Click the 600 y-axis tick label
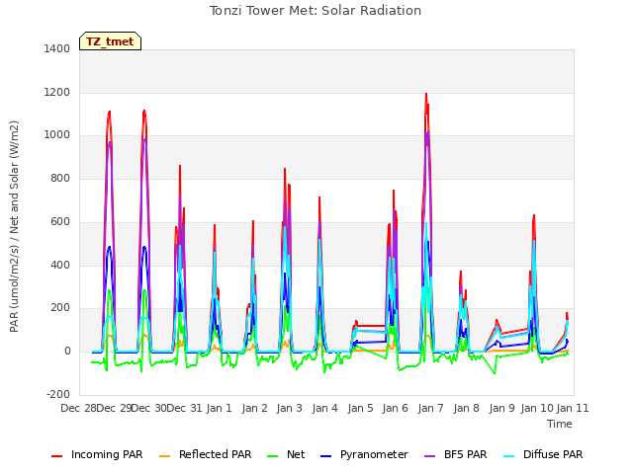Viewport: 633px width, 474px height. pyautogui.click(x=60, y=221)
